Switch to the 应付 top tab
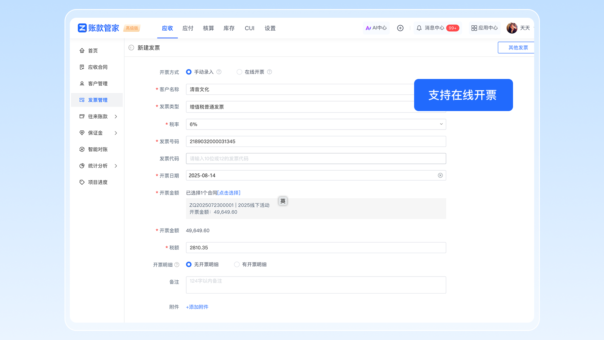Viewport: 604px width, 340px height. pyautogui.click(x=188, y=28)
